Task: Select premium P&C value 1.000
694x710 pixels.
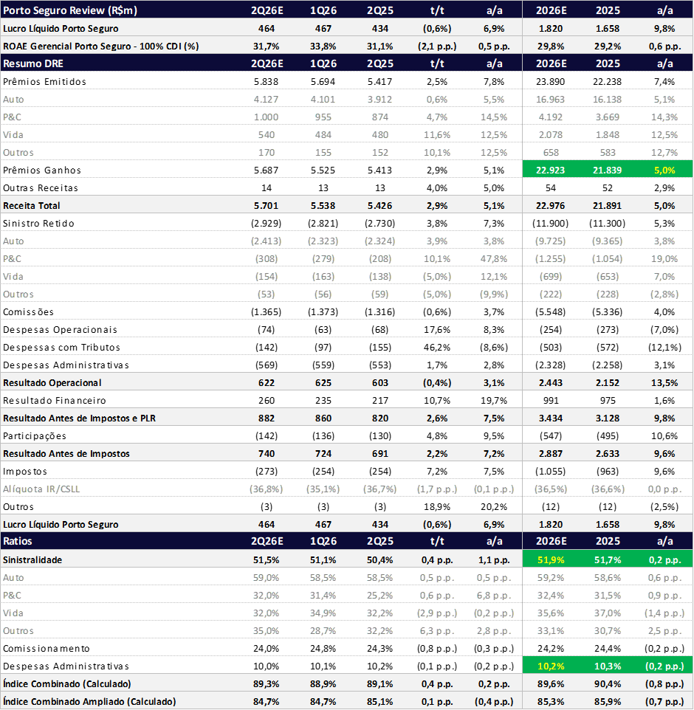Action: (267, 117)
